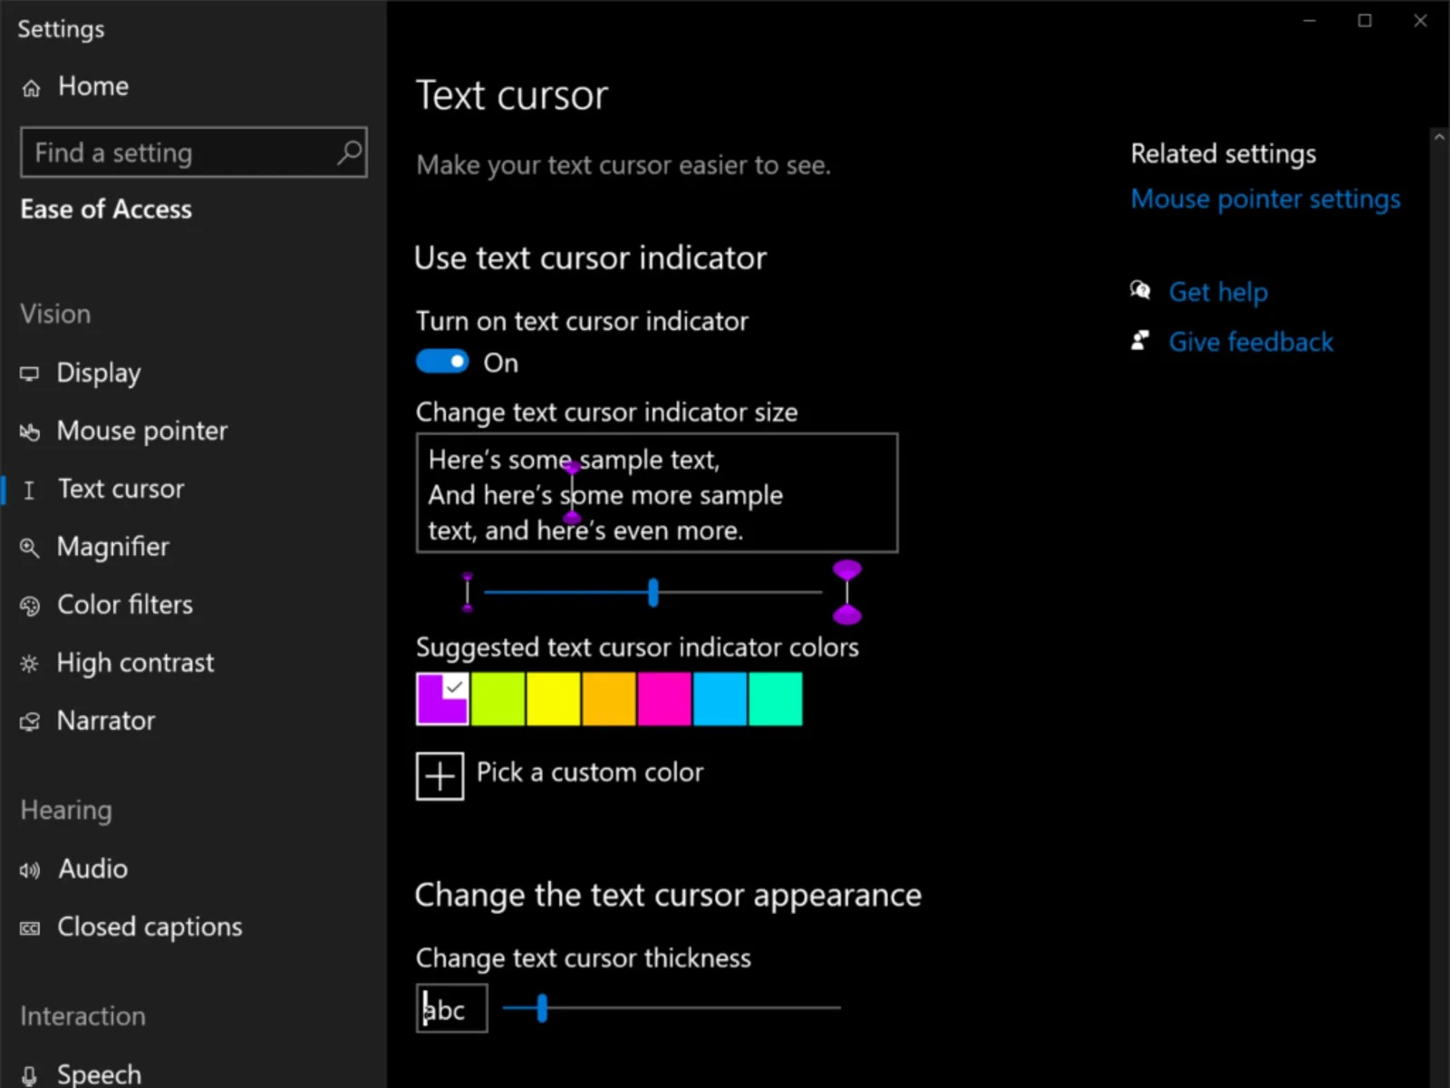The width and height of the screenshot is (1450, 1088).
Task: Open Narrator via its icon
Action: (x=30, y=722)
